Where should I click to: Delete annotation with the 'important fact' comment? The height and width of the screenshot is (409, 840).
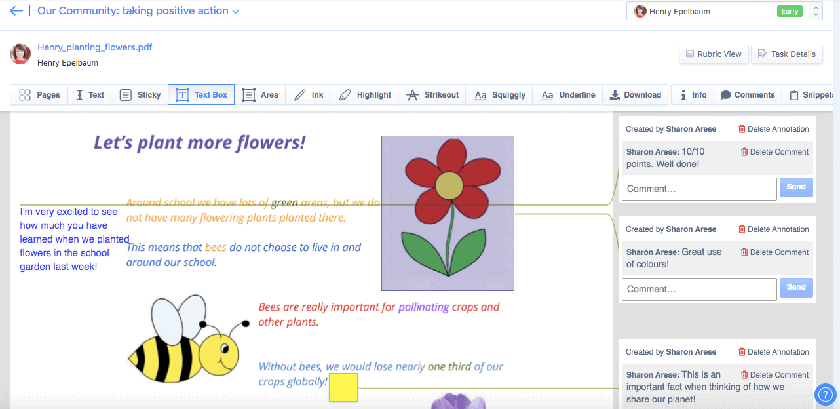pyautogui.click(x=773, y=352)
